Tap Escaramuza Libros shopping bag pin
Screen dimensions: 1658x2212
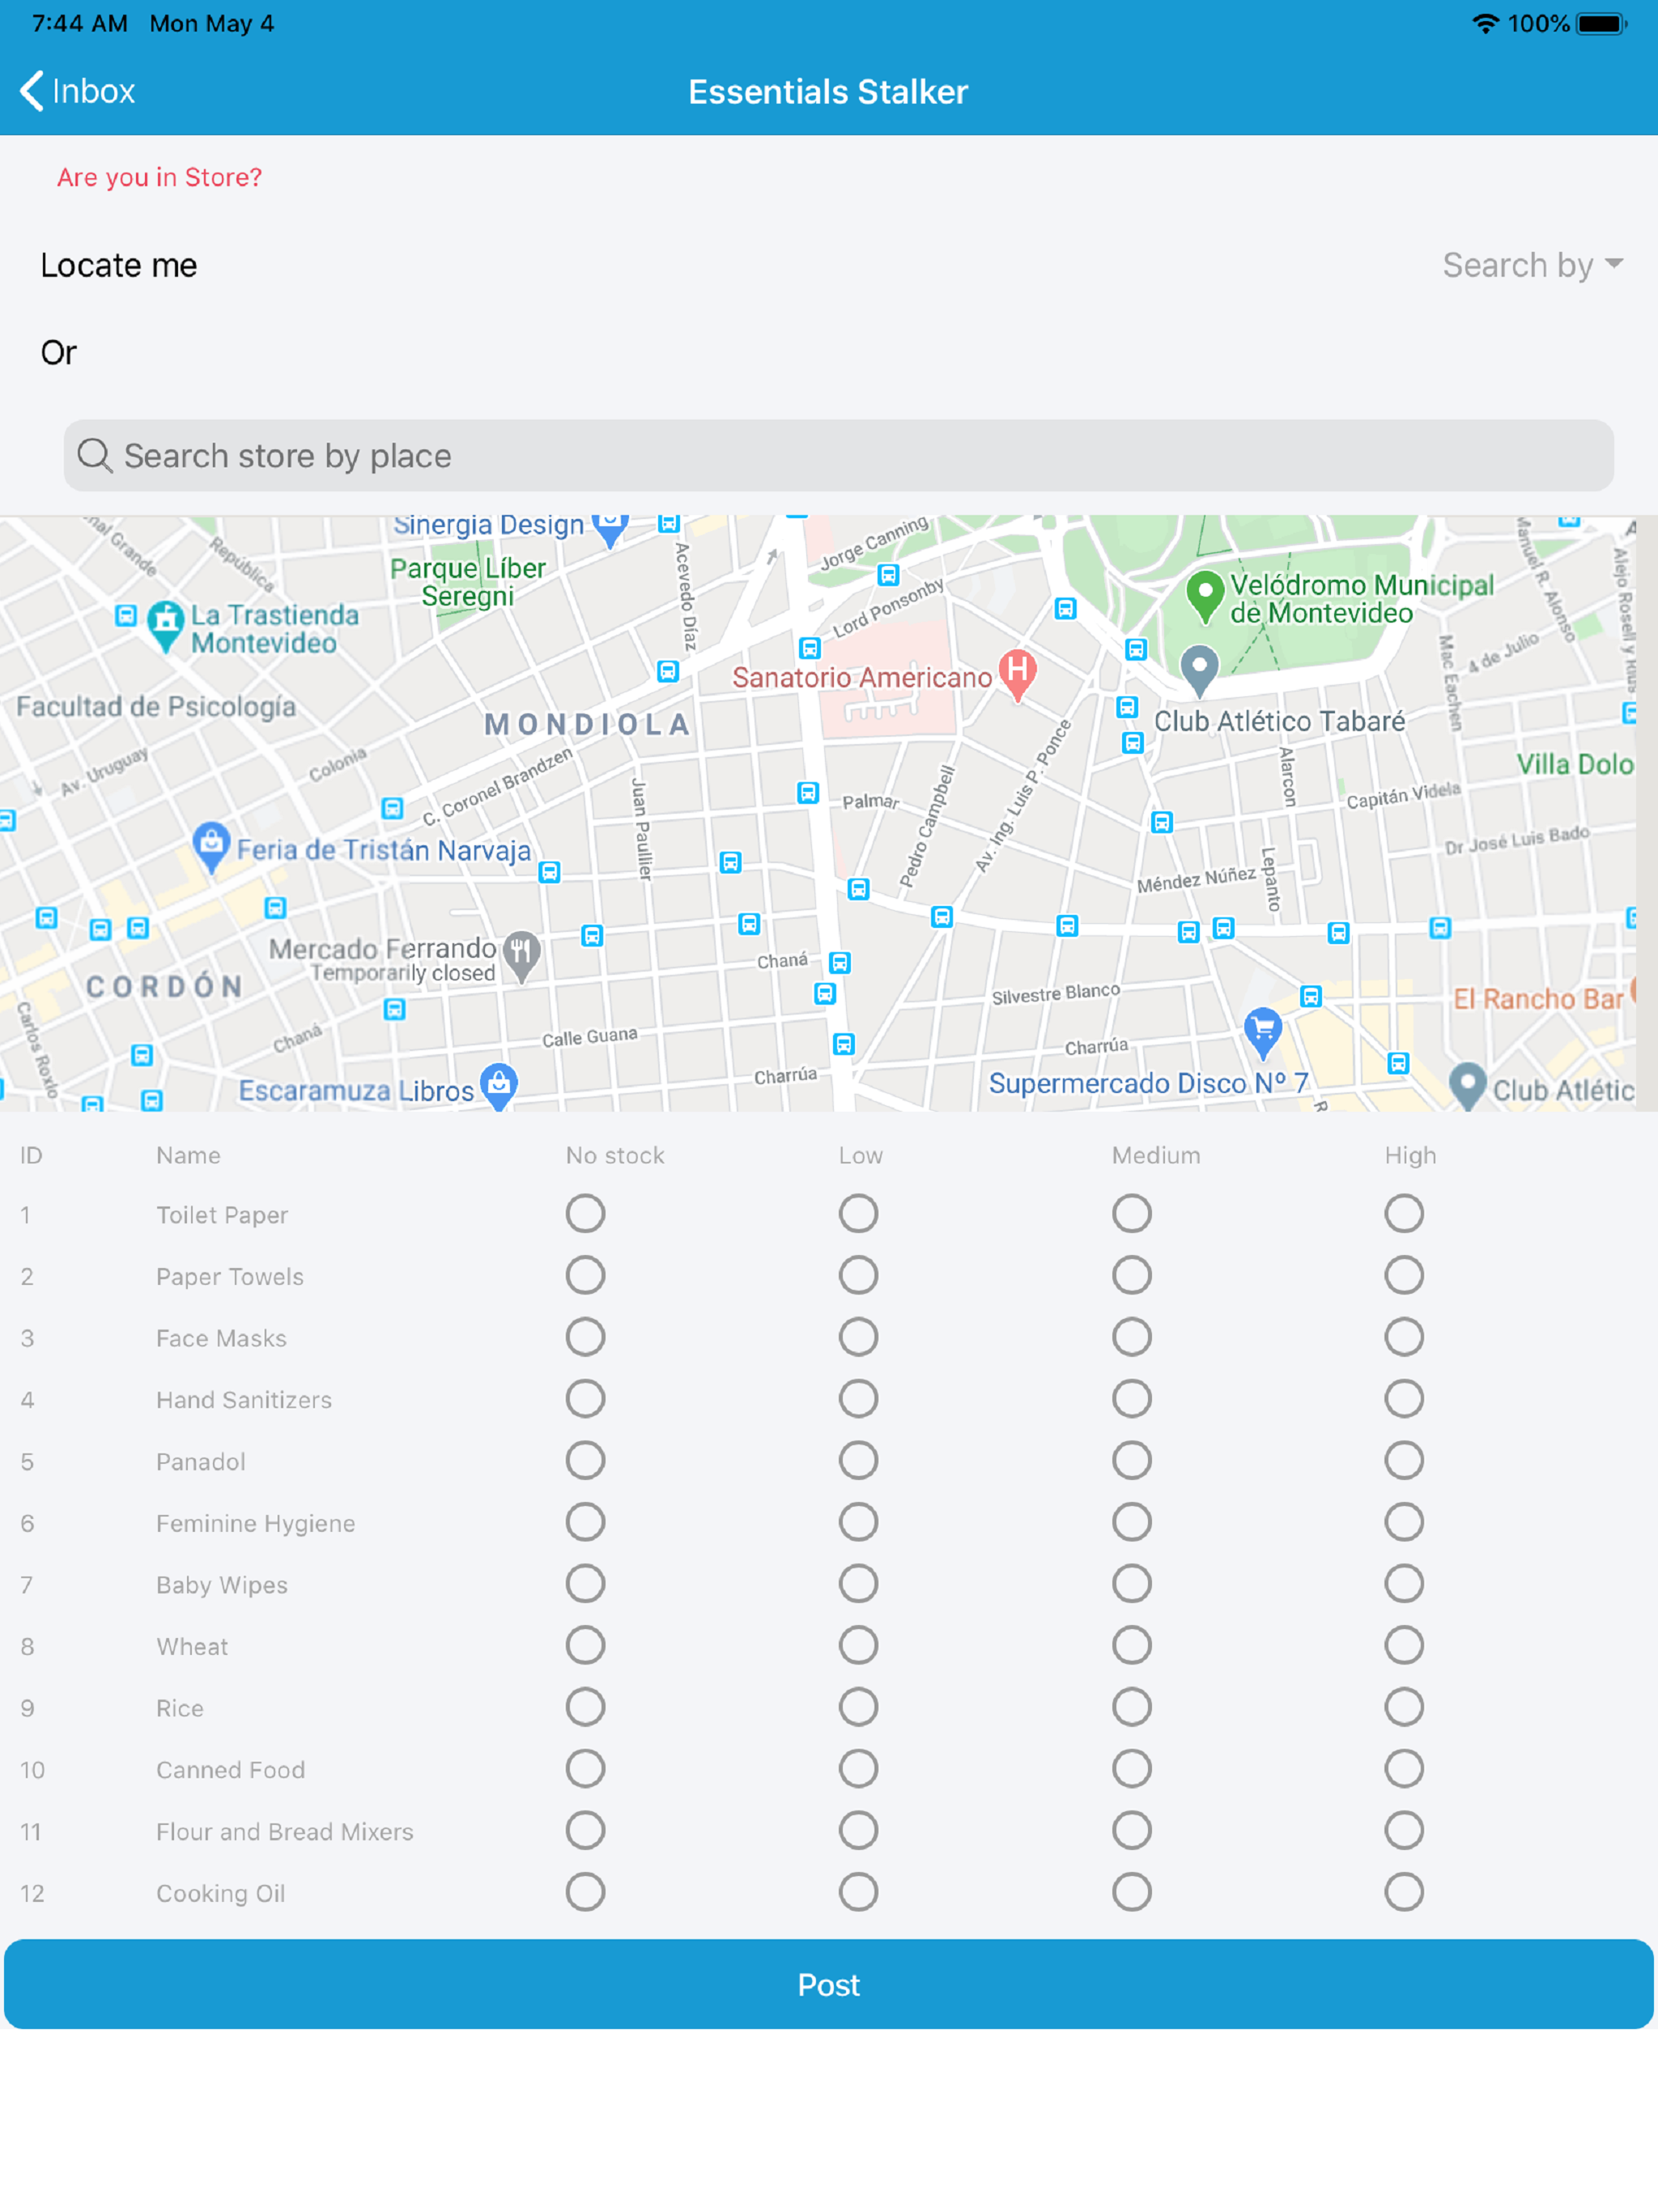(499, 1086)
